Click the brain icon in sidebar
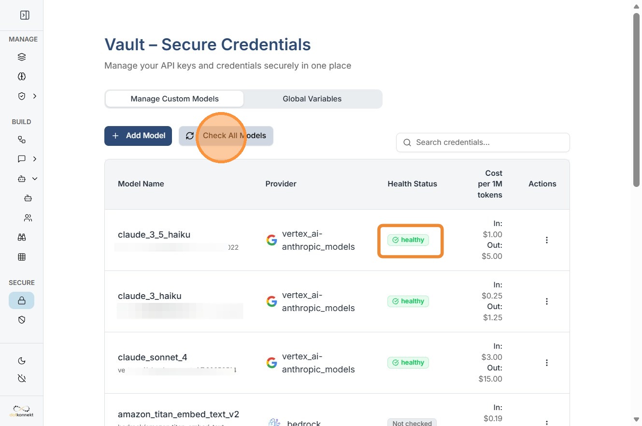The height and width of the screenshot is (426, 642). click(22, 76)
